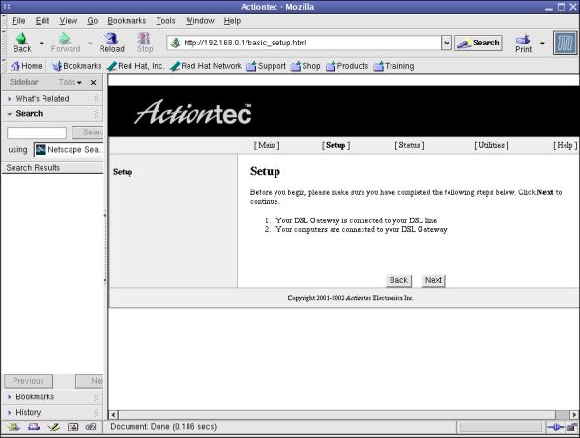Open the Shop bookmark folder
This screenshot has height=438, width=580.
point(305,66)
